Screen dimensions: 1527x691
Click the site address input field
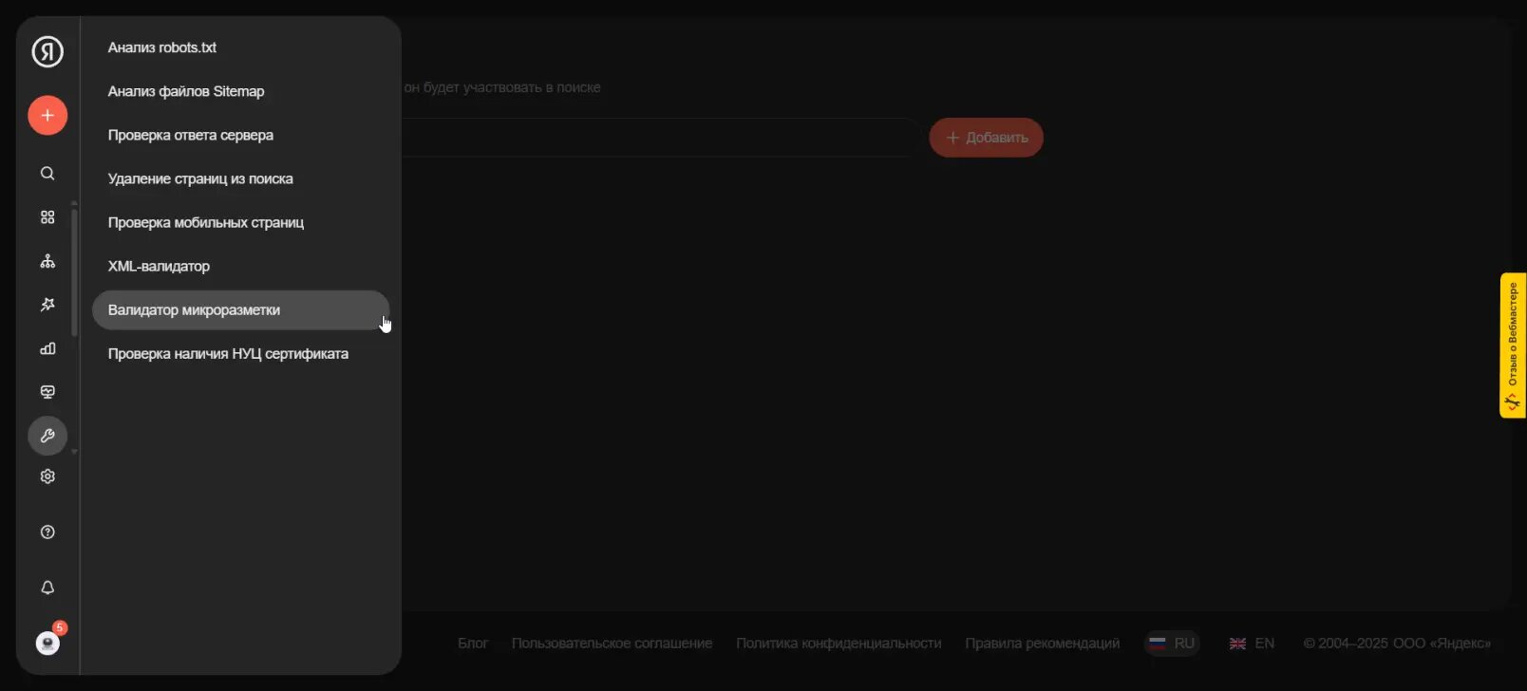[x=661, y=138]
